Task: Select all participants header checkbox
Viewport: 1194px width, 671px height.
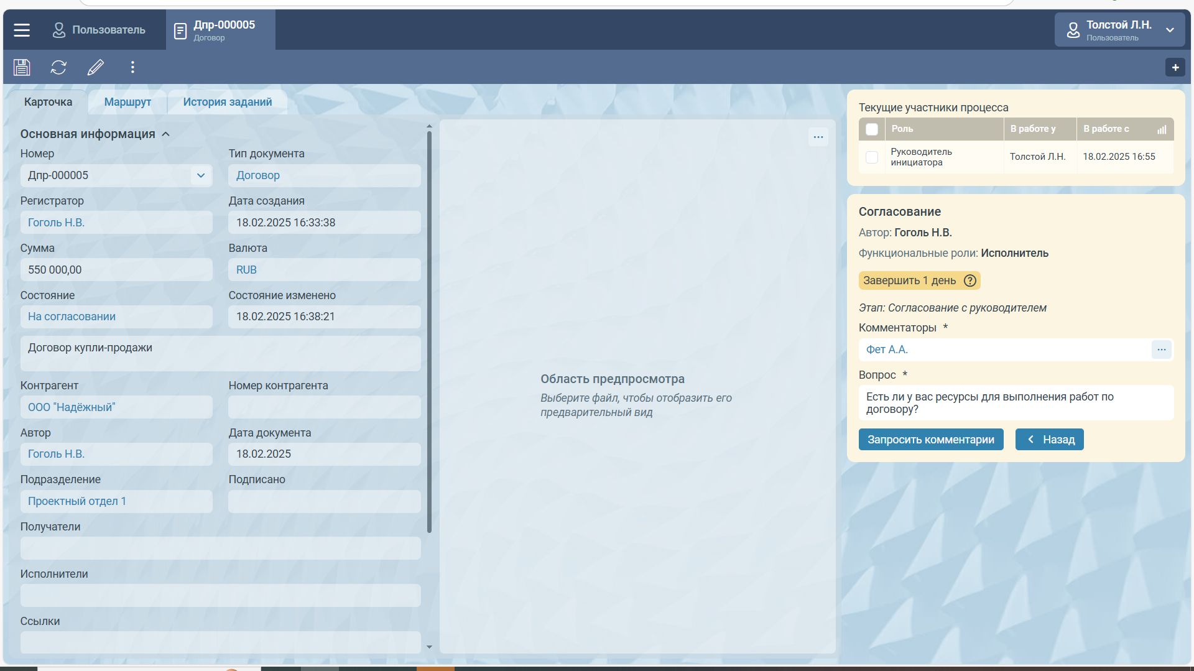Action: (872, 129)
